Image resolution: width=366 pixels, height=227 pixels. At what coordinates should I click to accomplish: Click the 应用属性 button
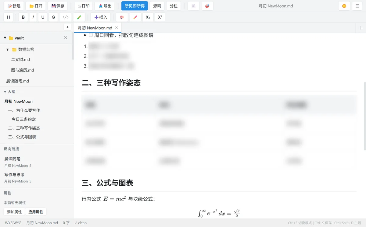[36, 212]
